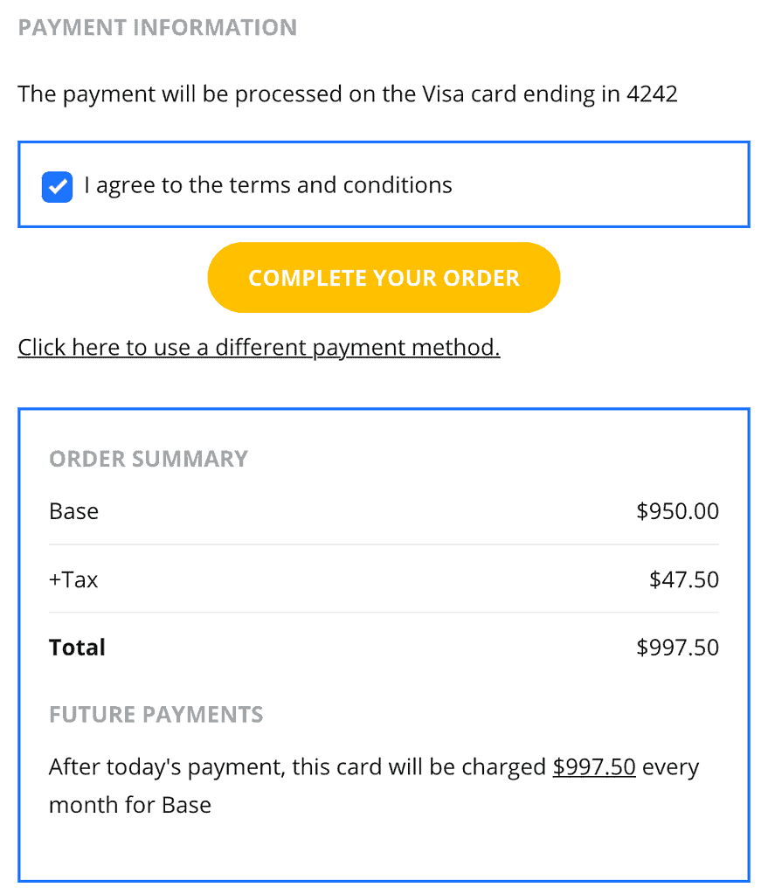Screen dimensions: 768x894
Task: Uncheck the terms and conditions agreement
Action: (57, 185)
